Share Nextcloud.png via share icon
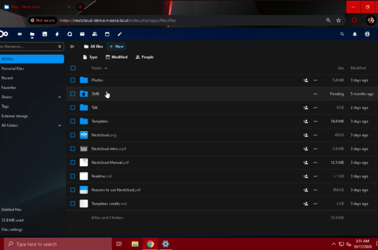The height and width of the screenshot is (250, 378). pos(306,135)
